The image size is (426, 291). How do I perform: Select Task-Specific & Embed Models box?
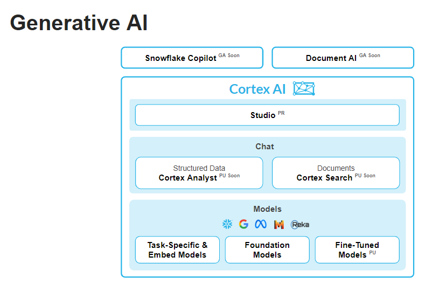[177, 250]
